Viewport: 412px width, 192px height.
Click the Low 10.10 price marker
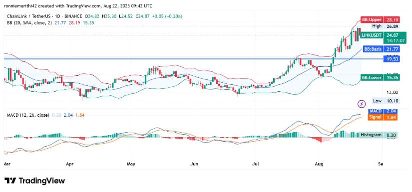click(386, 101)
